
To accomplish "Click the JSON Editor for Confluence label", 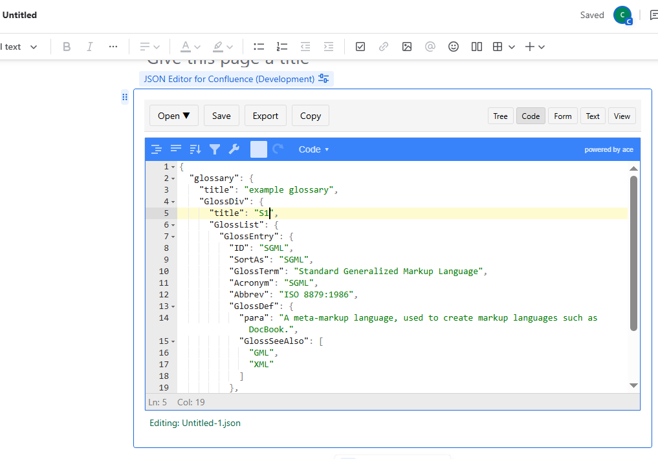I will pos(229,79).
